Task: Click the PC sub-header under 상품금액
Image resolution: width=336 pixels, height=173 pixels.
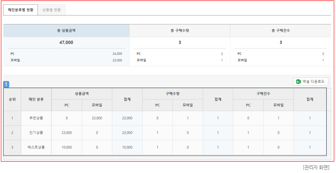Action: click(x=67, y=105)
